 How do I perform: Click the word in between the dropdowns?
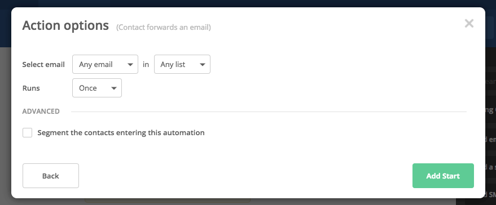146,64
